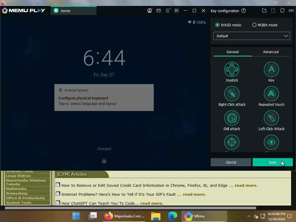Image resolution: width=296 pixels, height=222 pixels.
Task: Open the notification center icon in tray
Action: (x=289, y=216)
